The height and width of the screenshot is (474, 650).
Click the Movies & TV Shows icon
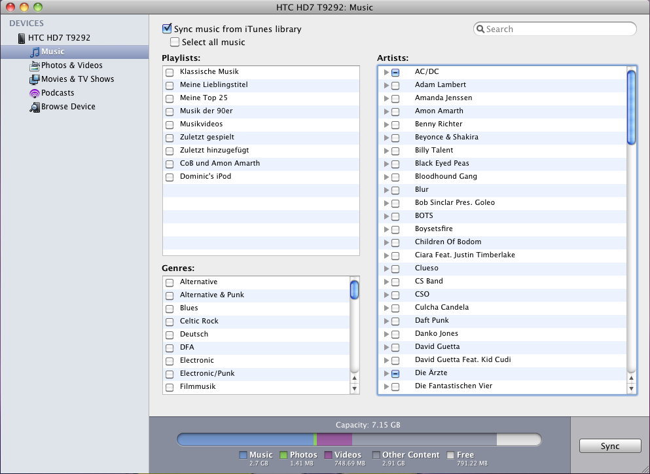pyautogui.click(x=35, y=79)
